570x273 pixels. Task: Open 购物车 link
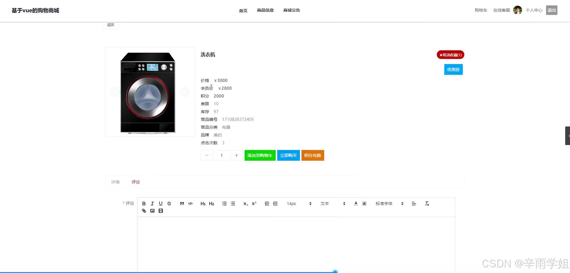[481, 10]
